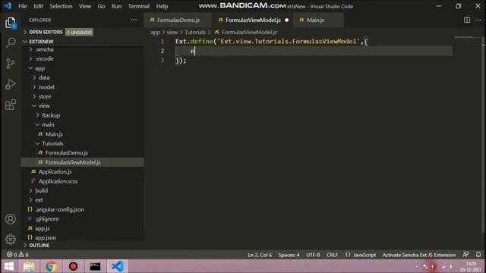Screen dimensions: 486x273
Task: Open Chrome from the taskbar
Action: pos(51,266)
